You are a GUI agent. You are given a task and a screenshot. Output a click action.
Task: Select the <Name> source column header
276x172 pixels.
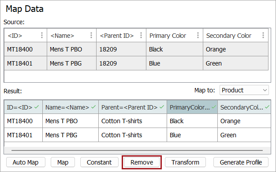[x=71, y=35]
